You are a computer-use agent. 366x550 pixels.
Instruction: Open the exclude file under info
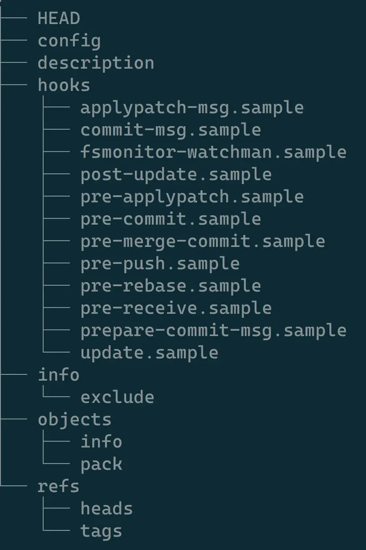tap(117, 398)
